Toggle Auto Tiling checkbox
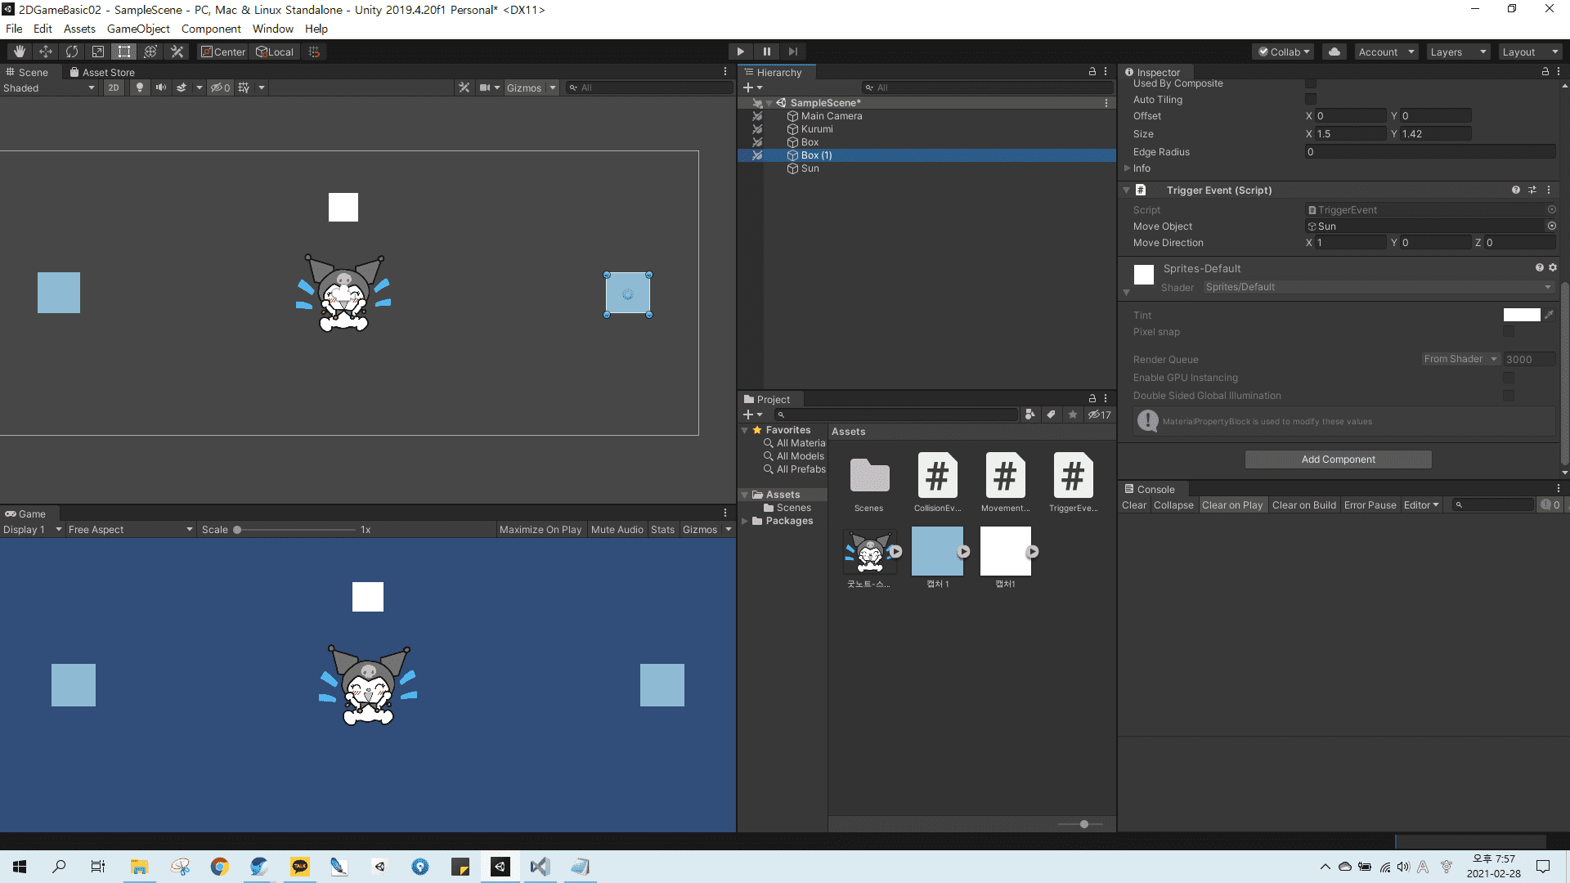Viewport: 1570px width, 883px height. [1311, 100]
